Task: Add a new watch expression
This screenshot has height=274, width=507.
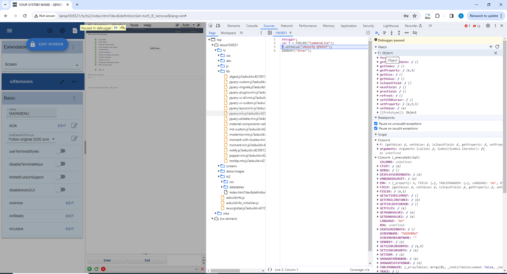Action: (491, 47)
